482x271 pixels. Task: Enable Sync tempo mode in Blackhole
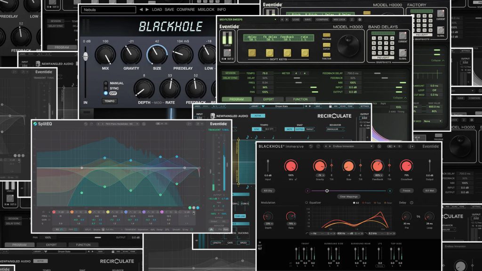click(x=106, y=88)
